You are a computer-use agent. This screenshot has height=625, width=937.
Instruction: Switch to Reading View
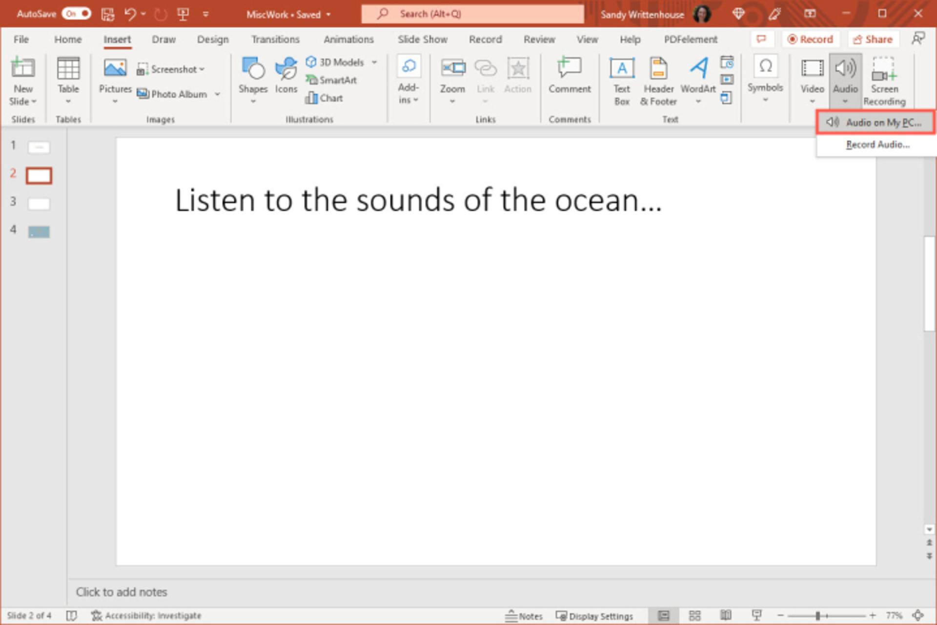[726, 616]
